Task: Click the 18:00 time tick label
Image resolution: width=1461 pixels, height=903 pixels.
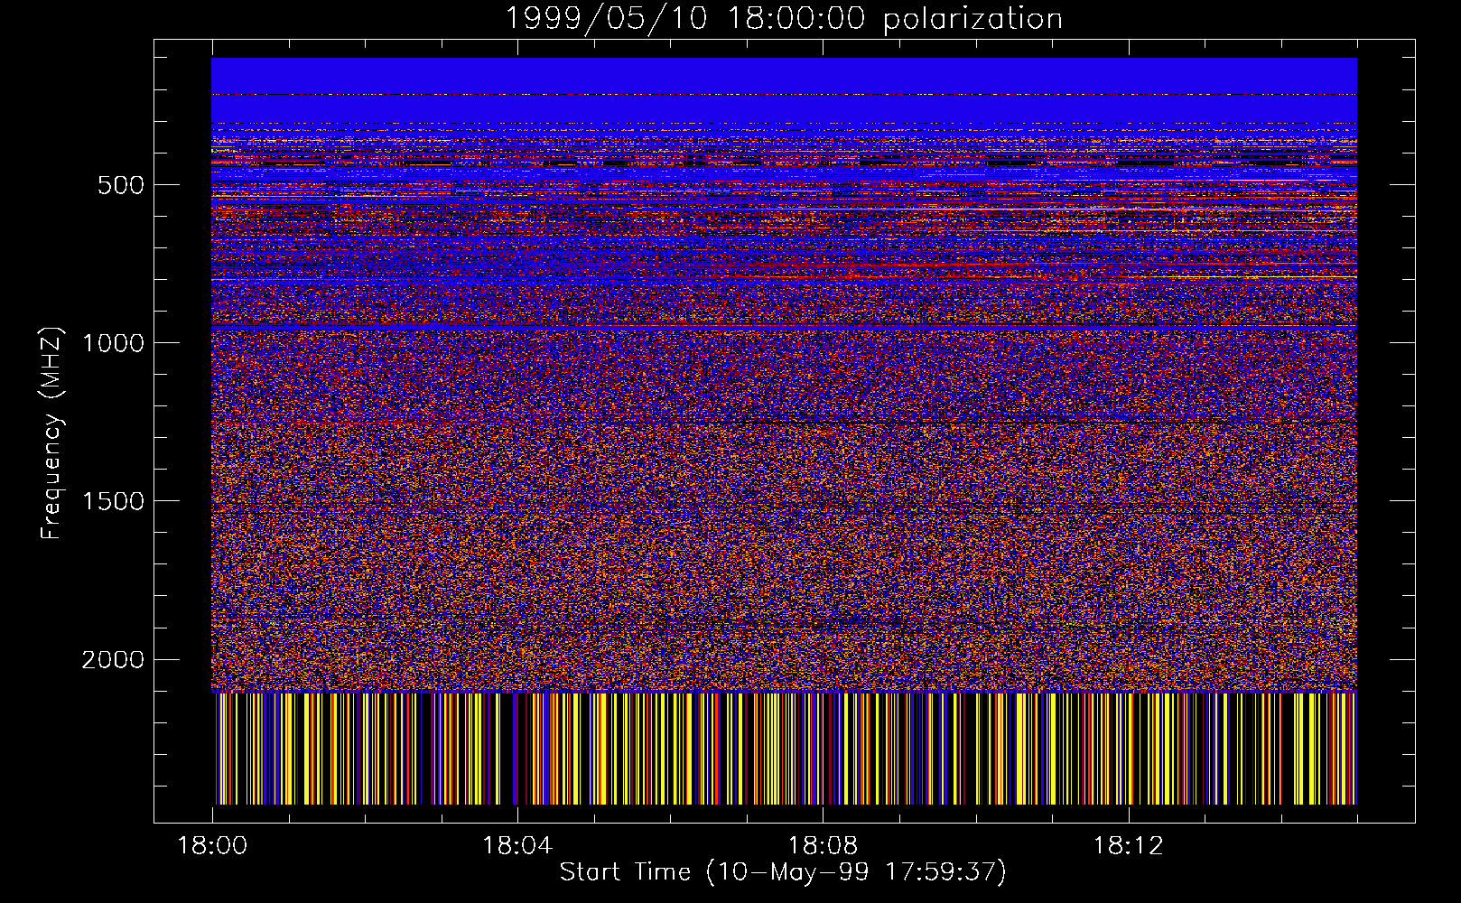Action: [212, 846]
